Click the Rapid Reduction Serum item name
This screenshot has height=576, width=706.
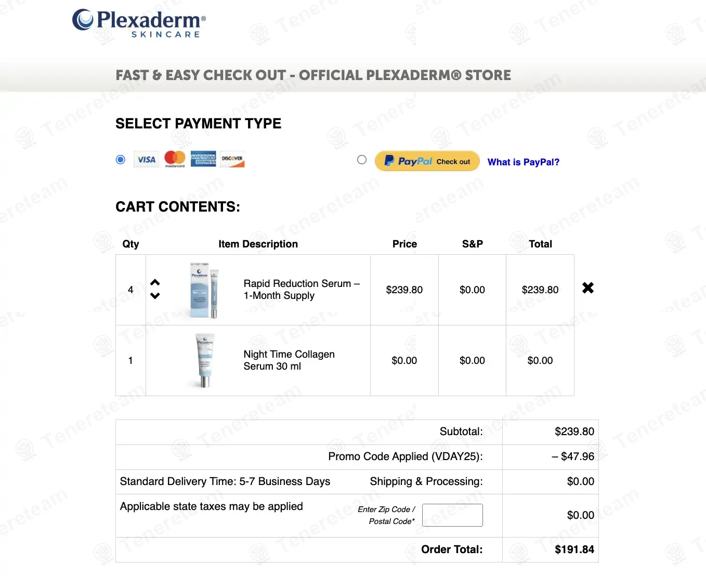[x=301, y=290]
